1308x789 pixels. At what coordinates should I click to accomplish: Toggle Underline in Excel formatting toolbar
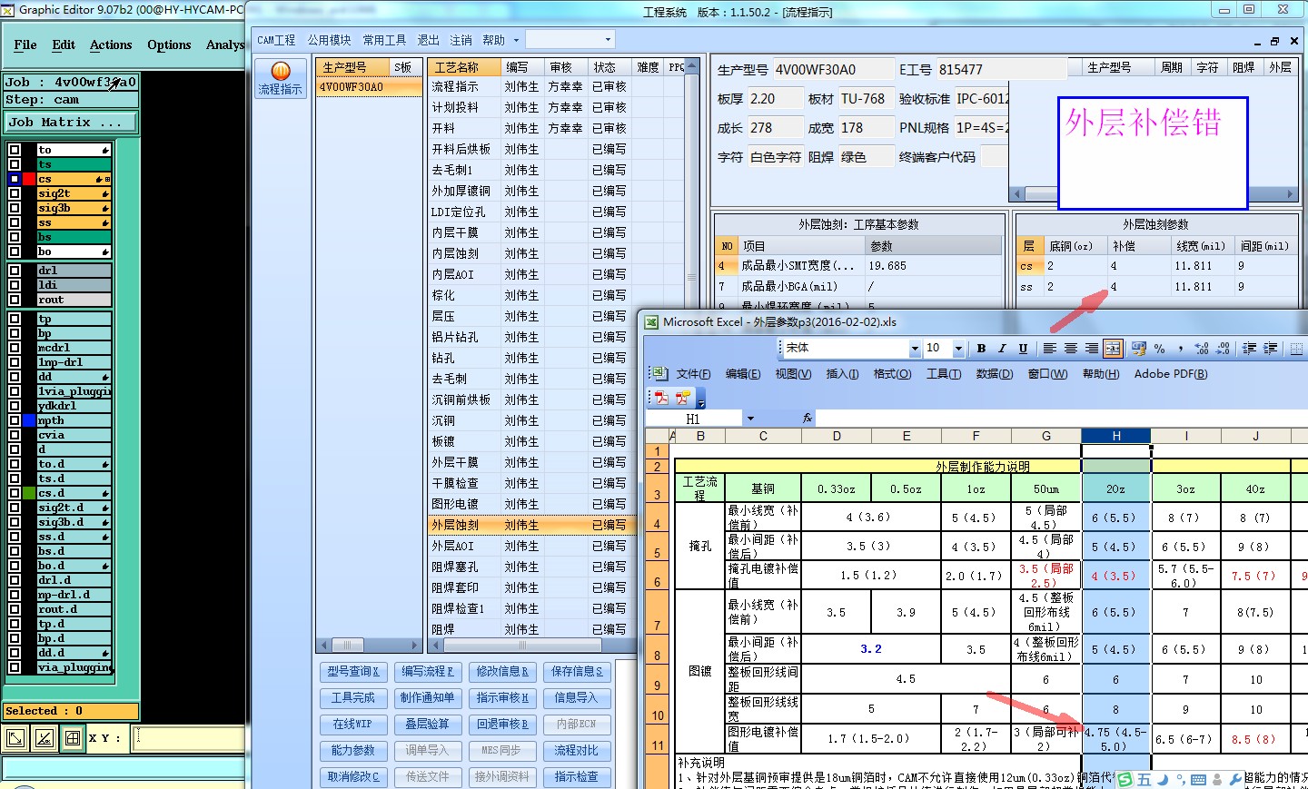coord(1023,349)
